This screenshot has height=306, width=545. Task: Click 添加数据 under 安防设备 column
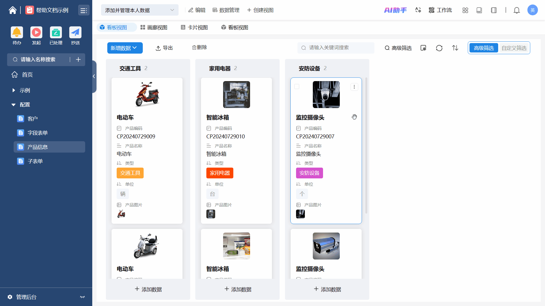click(x=327, y=289)
